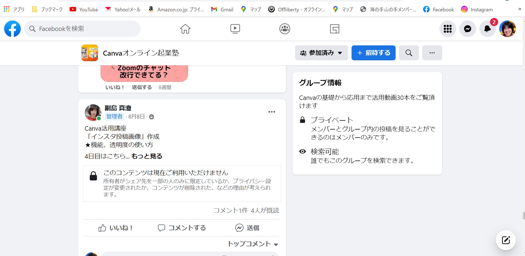Click the new message compose floating icon
The height and width of the screenshot is (256, 525).
pos(506,240)
